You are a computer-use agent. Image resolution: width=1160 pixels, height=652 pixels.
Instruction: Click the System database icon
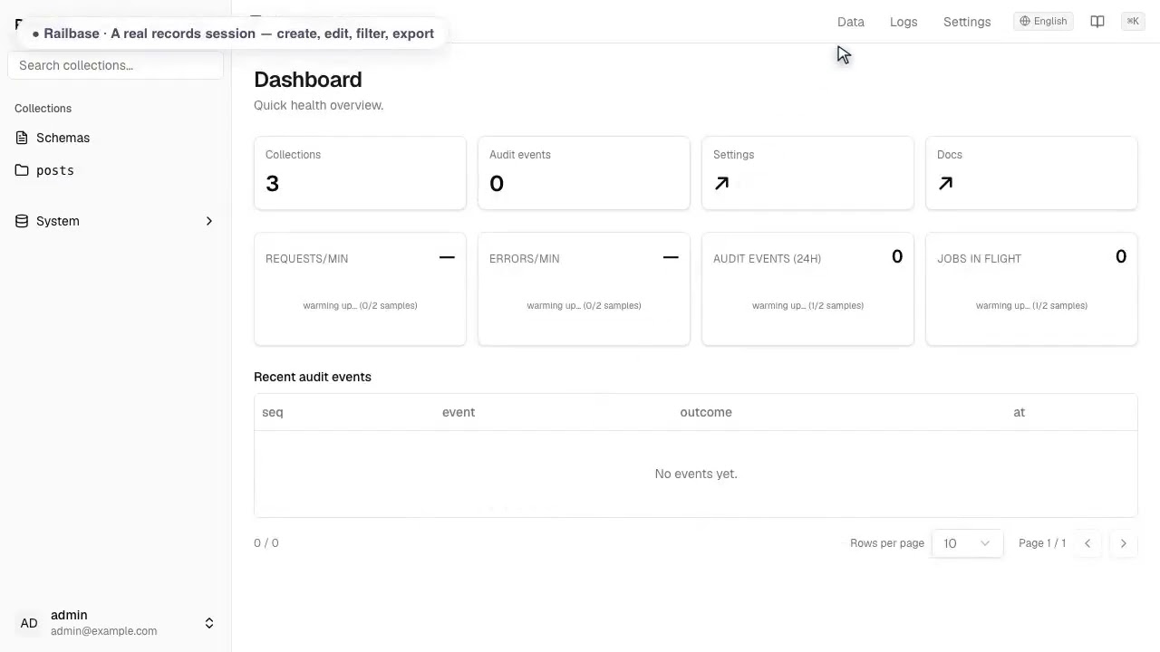click(x=22, y=221)
